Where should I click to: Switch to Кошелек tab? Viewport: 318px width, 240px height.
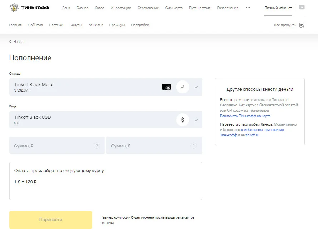coord(95,25)
